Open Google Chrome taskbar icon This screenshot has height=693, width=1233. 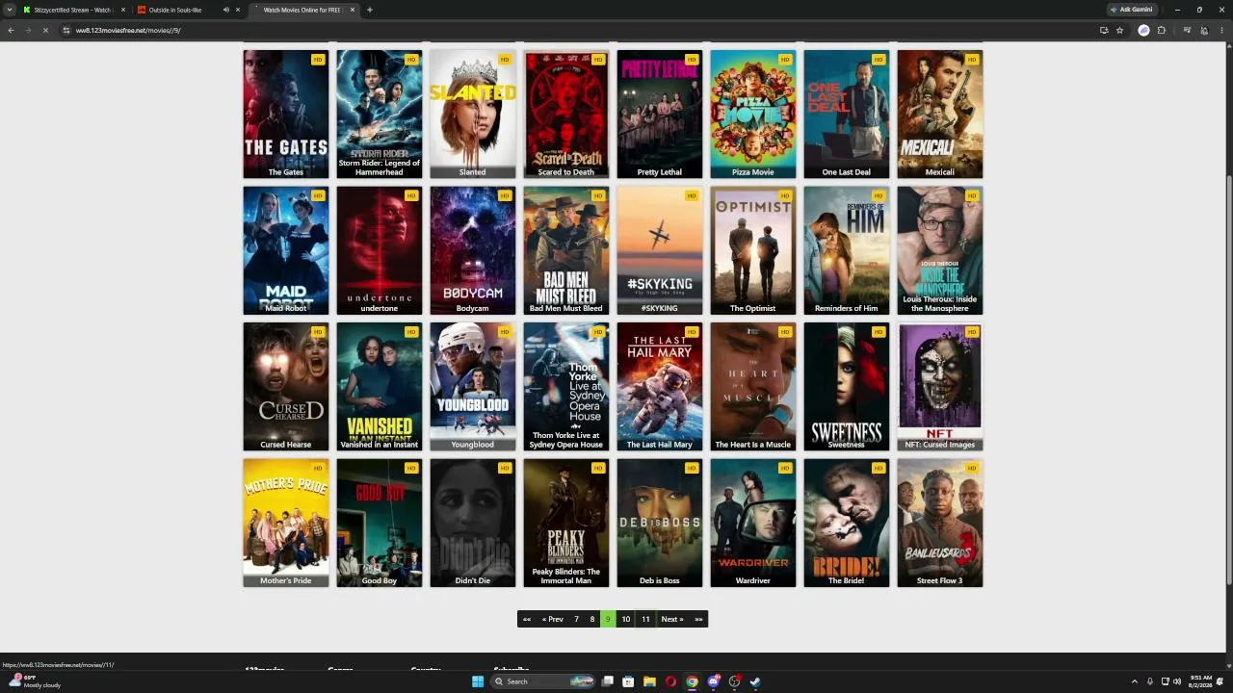click(692, 681)
